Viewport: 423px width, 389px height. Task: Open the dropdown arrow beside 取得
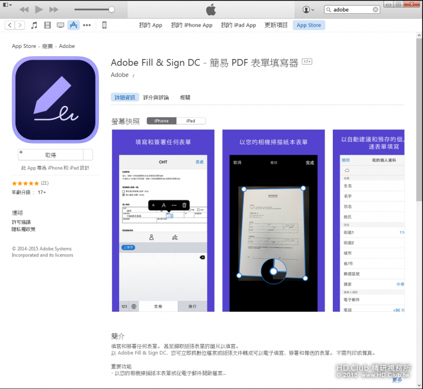tap(88, 155)
